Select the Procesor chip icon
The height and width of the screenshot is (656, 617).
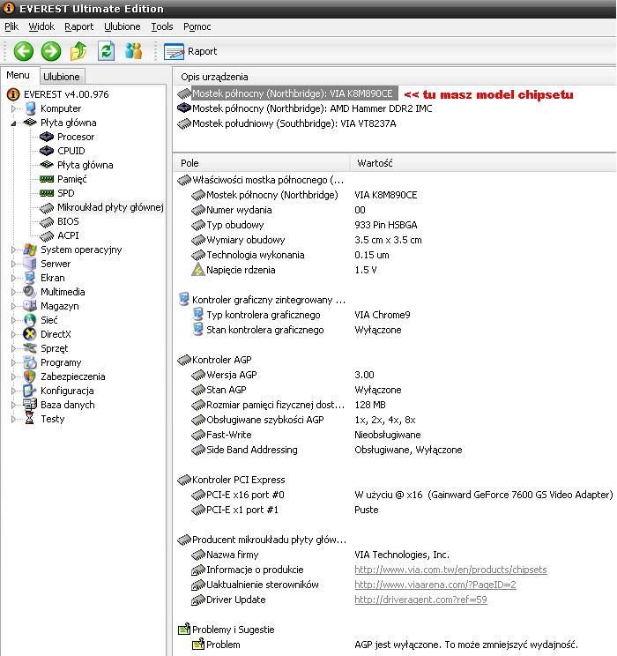click(47, 137)
